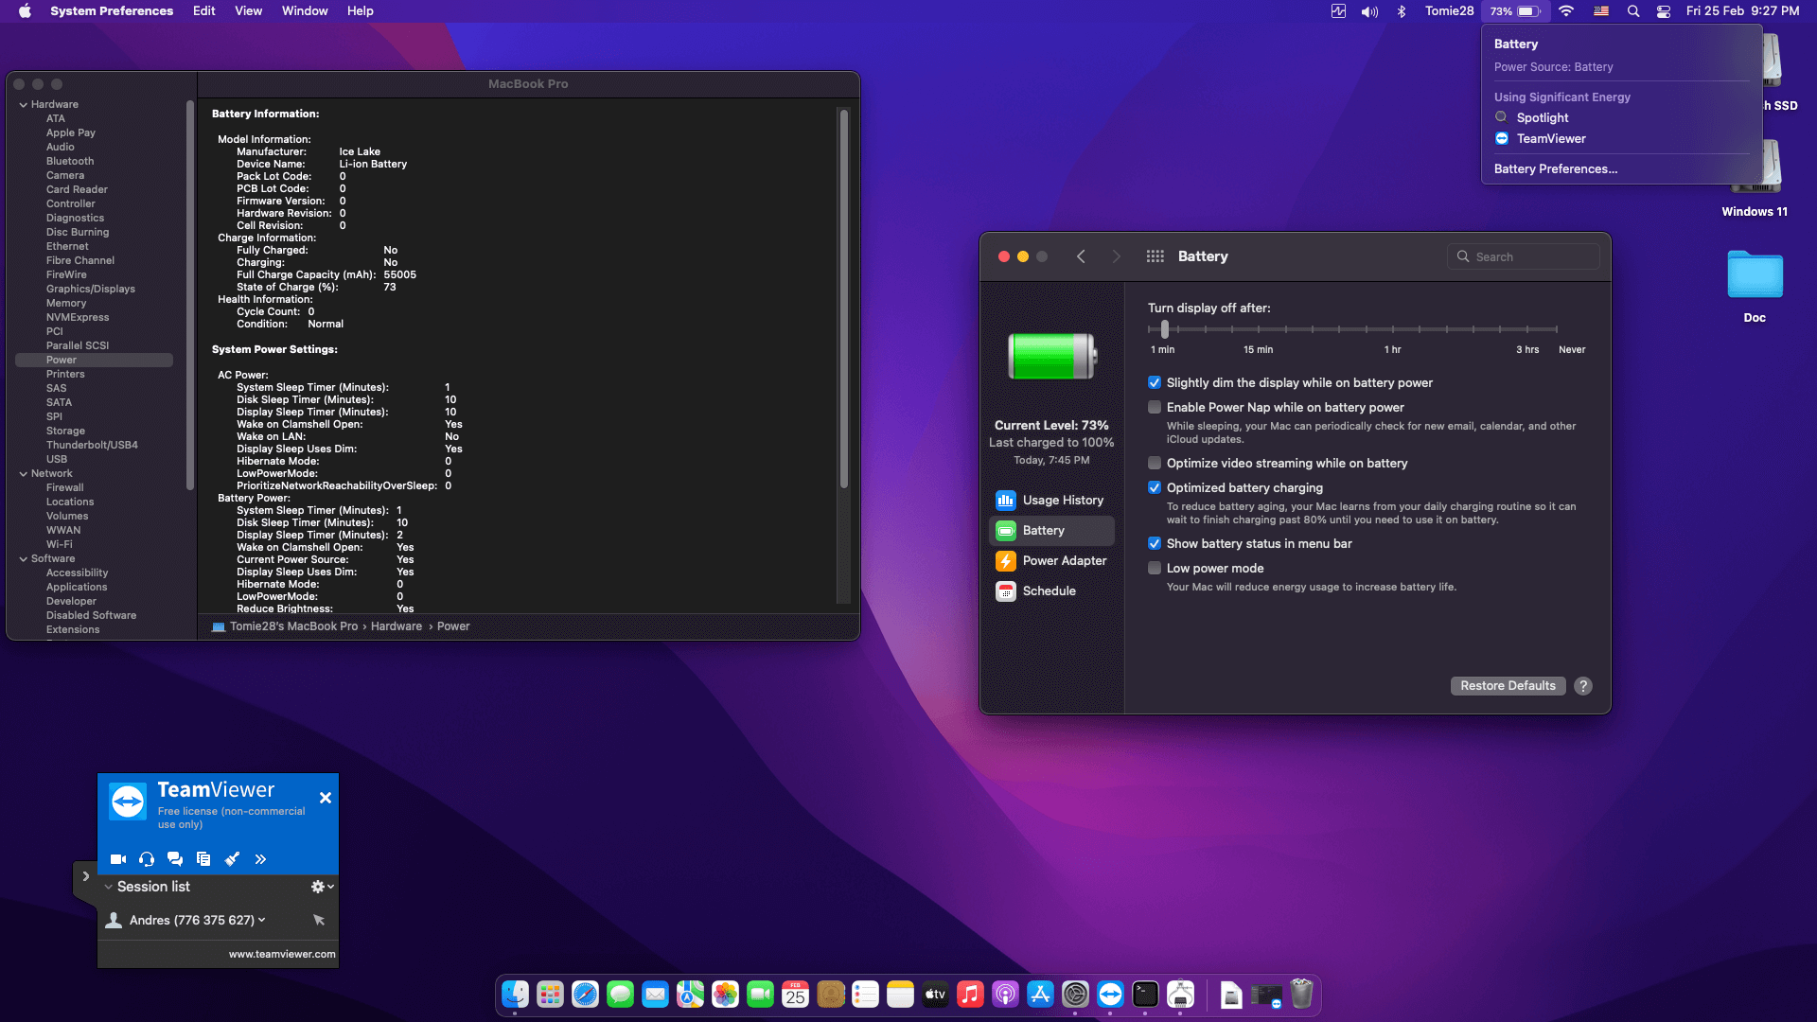This screenshot has height=1022, width=1817.
Task: Toggle Show battery status in menu bar
Action: [1155, 543]
